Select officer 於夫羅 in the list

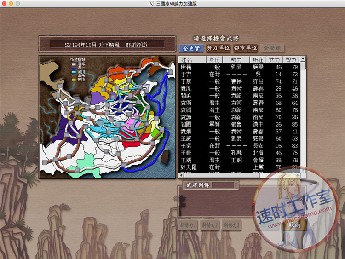239,167
